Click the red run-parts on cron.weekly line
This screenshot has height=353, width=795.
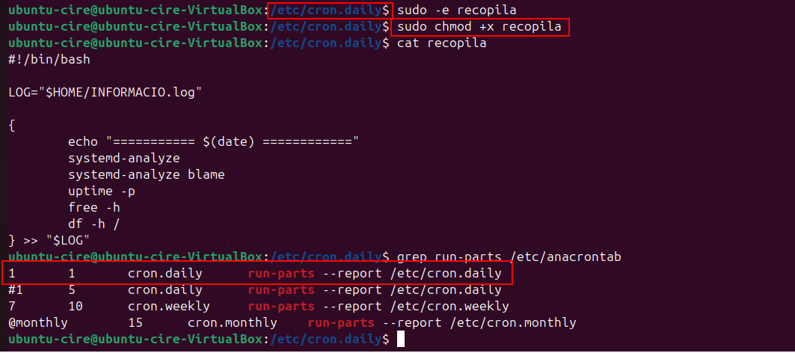coord(281,306)
